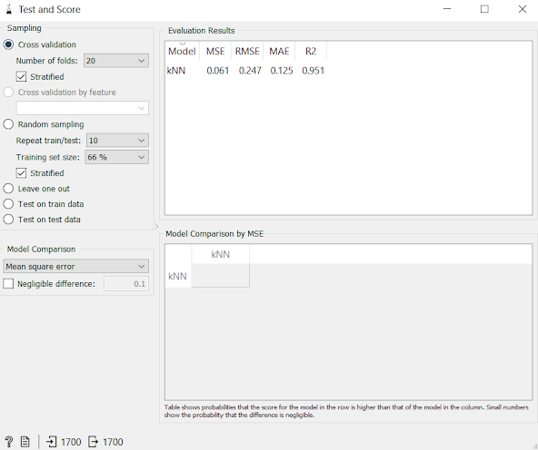This screenshot has width=538, height=450.
Task: Minimize the Test and Score window
Action: (447, 9)
